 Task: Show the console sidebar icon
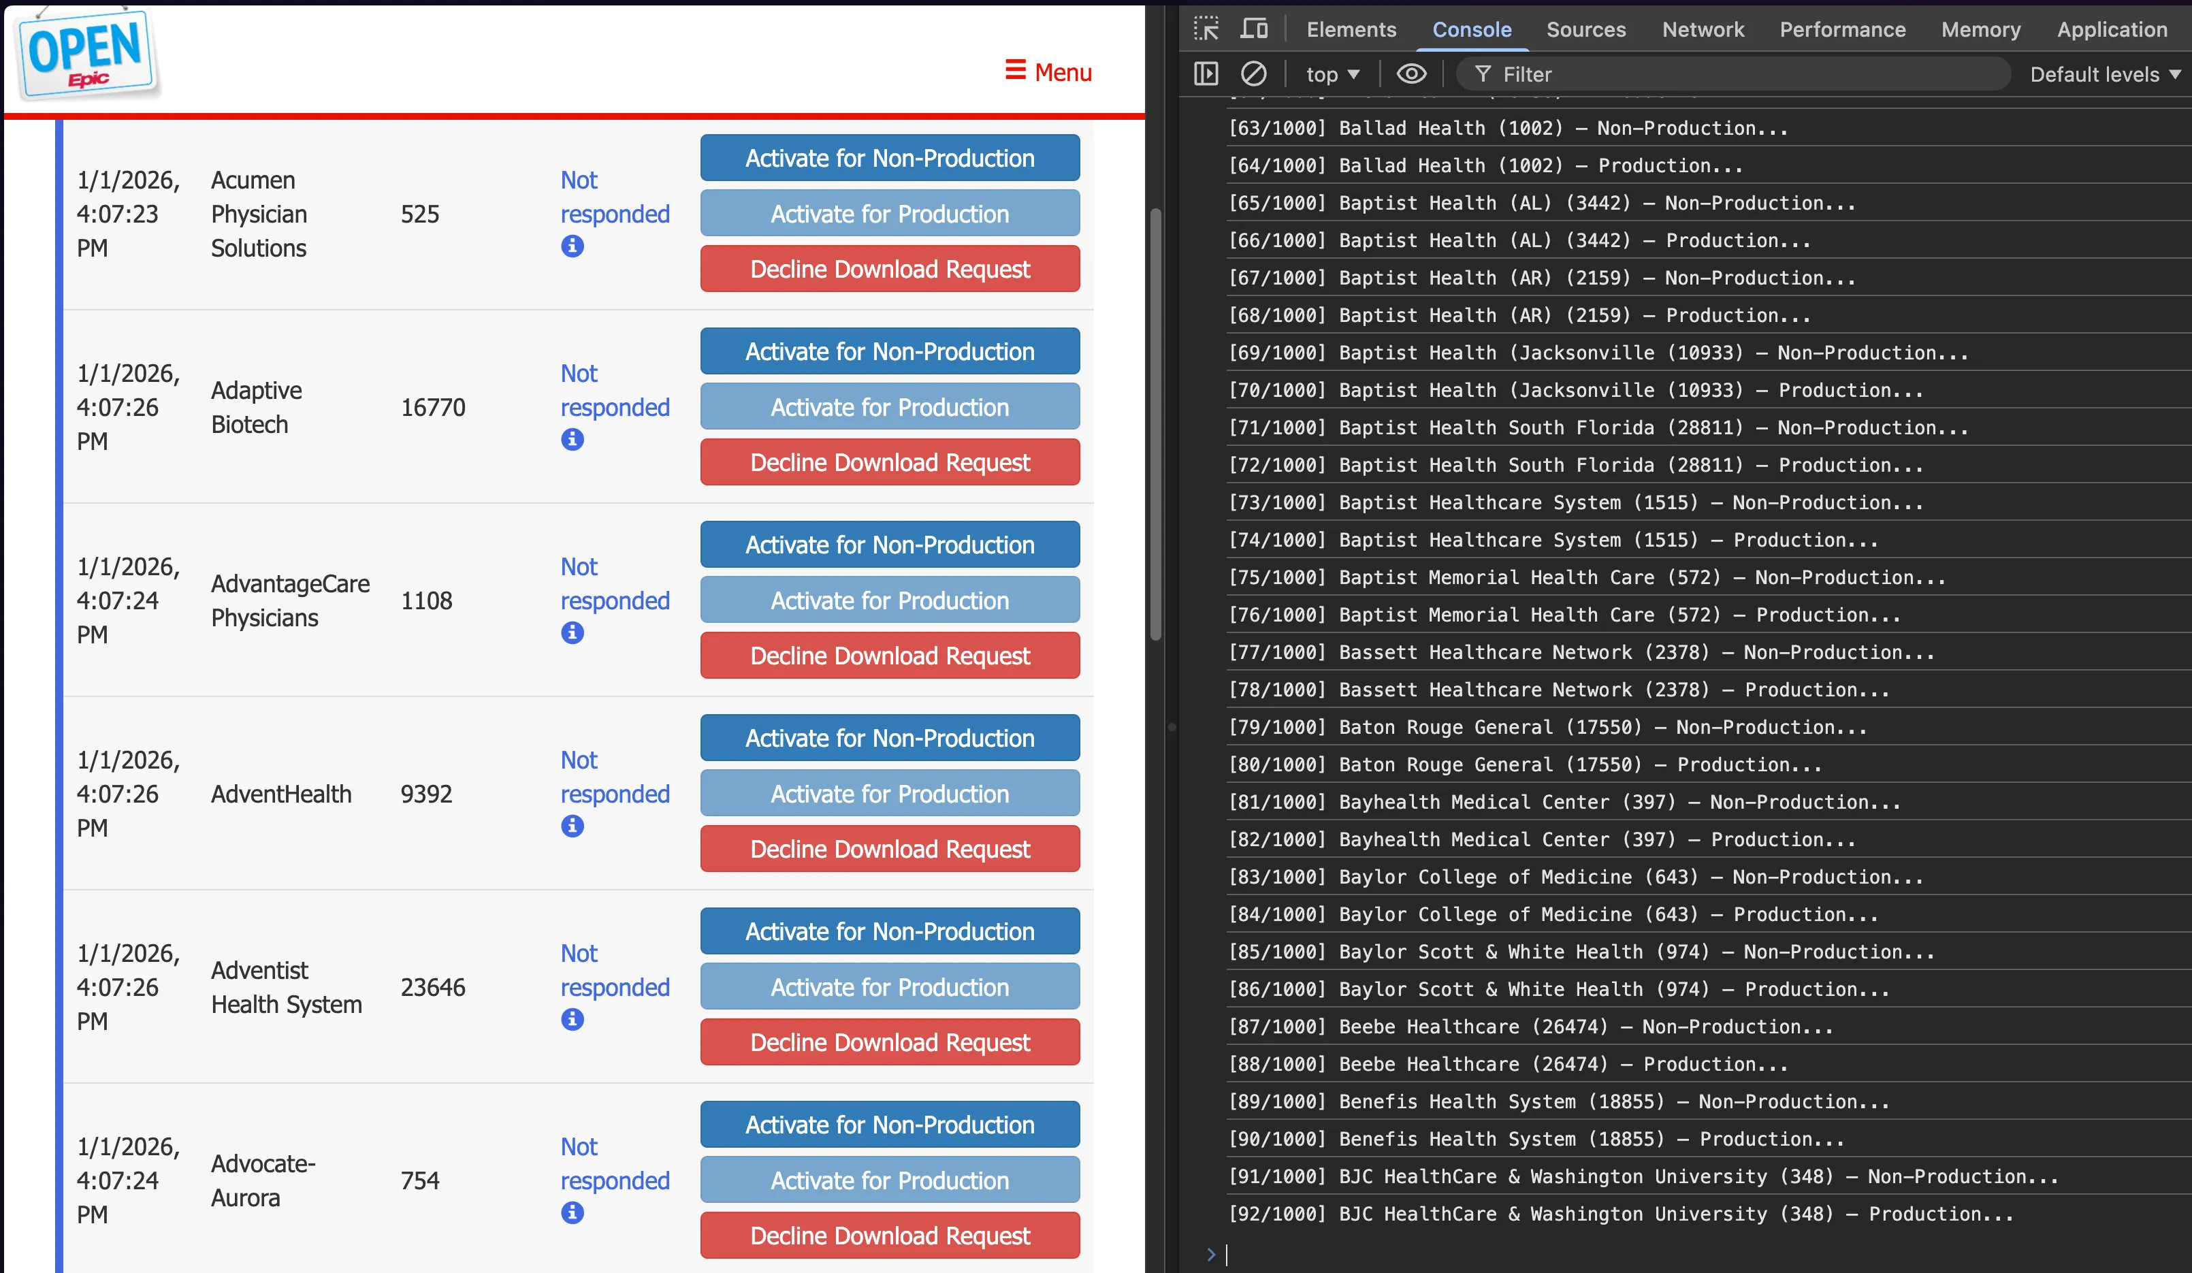click(1206, 74)
